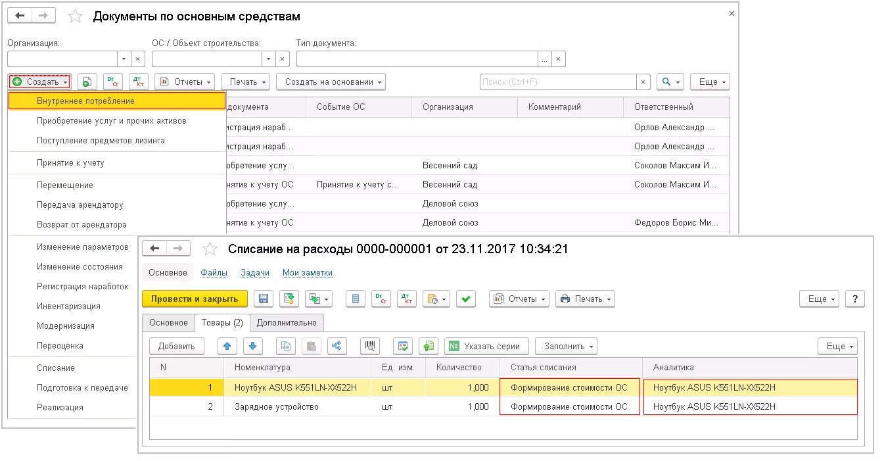Move row down with blue down arrow
The height and width of the screenshot is (461, 884).
253,346
